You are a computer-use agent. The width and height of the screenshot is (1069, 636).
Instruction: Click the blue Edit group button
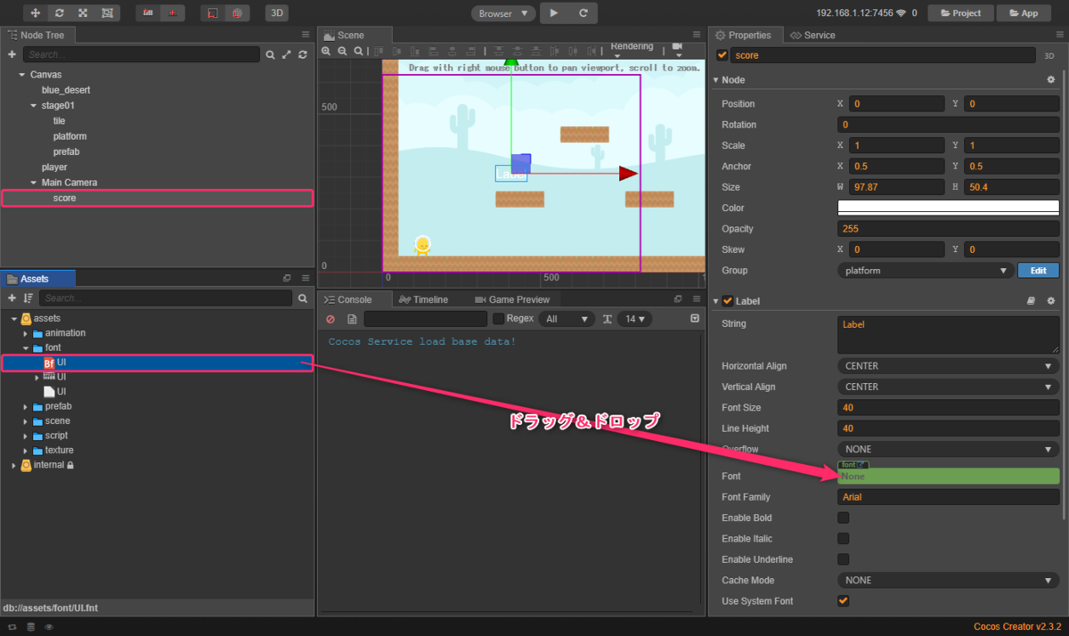1038,270
